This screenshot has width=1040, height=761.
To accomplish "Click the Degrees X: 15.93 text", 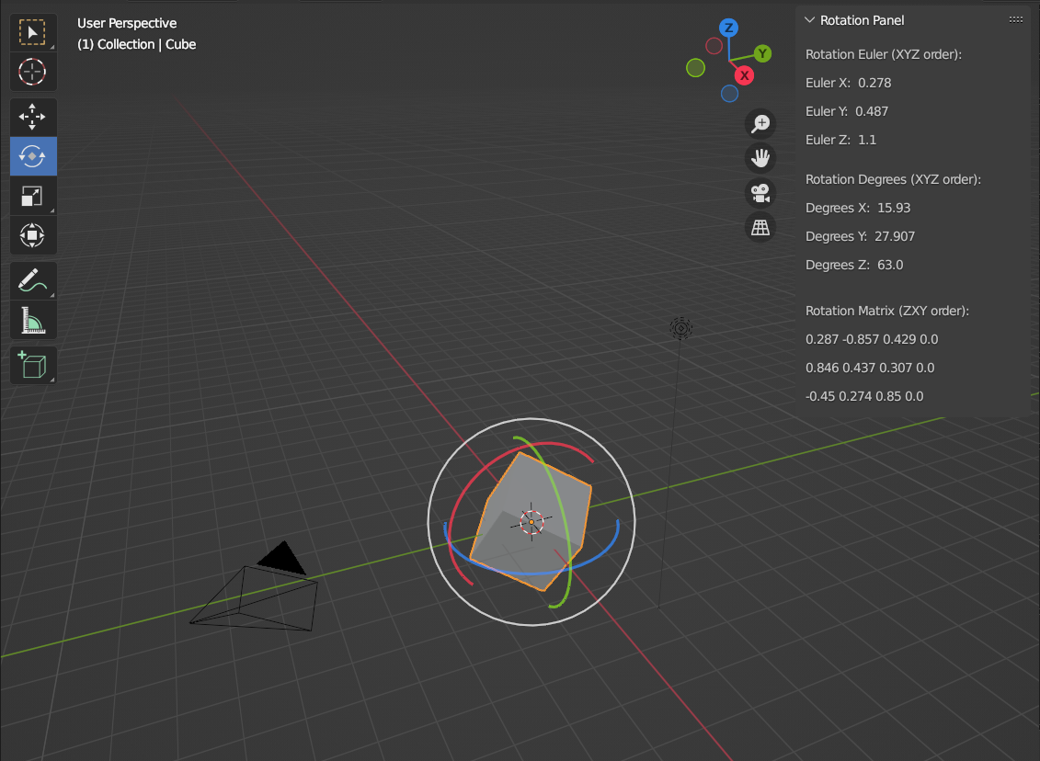I will click(x=858, y=208).
